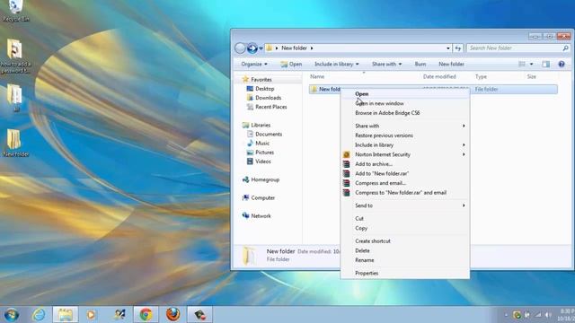The width and height of the screenshot is (575, 323).
Task: Click the Open toolbar button
Action: click(x=291, y=64)
